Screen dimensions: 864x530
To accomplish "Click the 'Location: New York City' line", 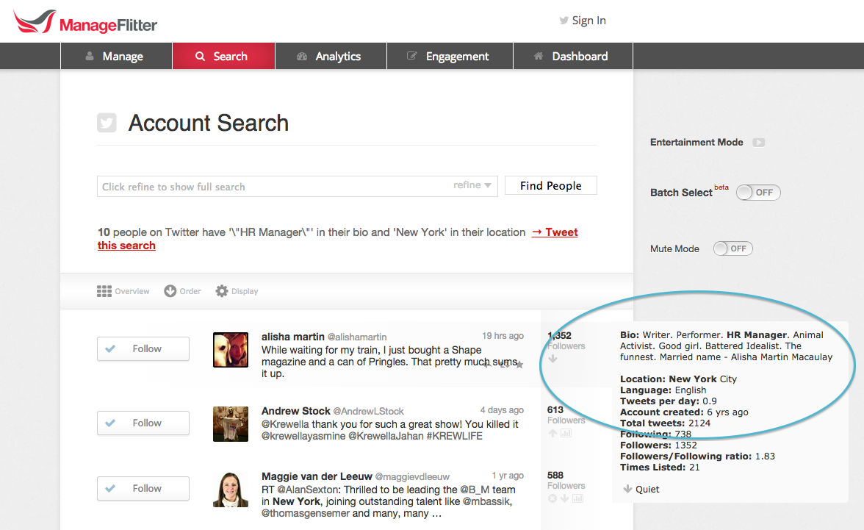I will point(678,379).
